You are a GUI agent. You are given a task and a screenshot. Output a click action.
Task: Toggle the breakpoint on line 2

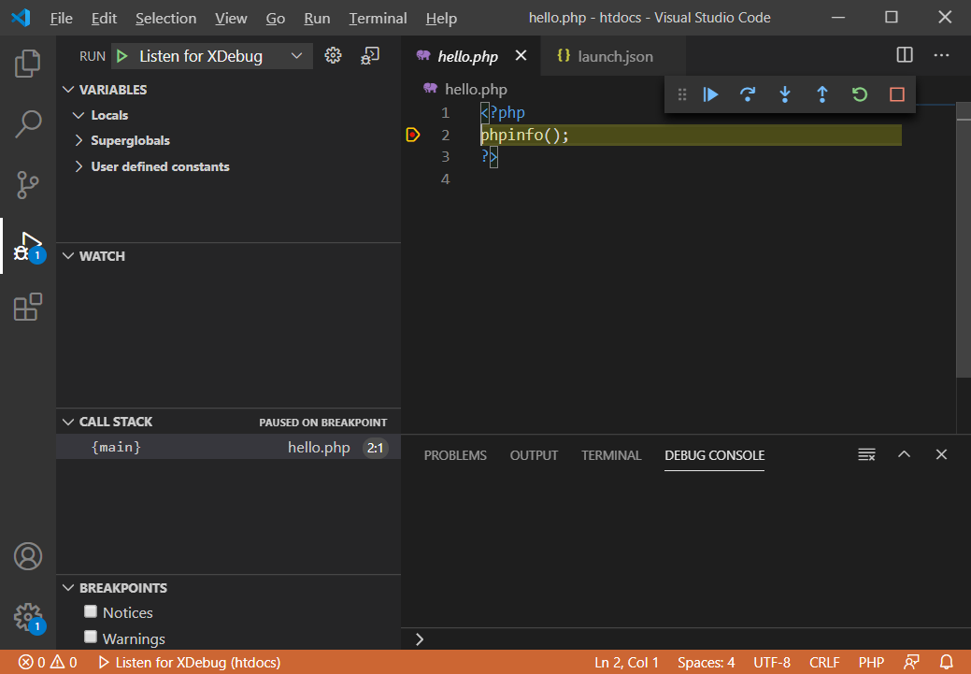click(413, 136)
